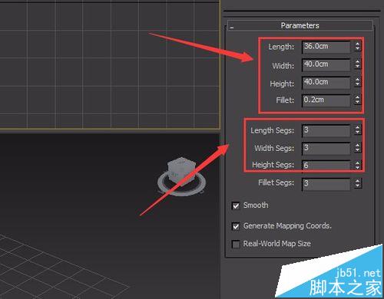Click the Length spinner arrows
Viewport: 384px width, 299px height.
click(358, 47)
